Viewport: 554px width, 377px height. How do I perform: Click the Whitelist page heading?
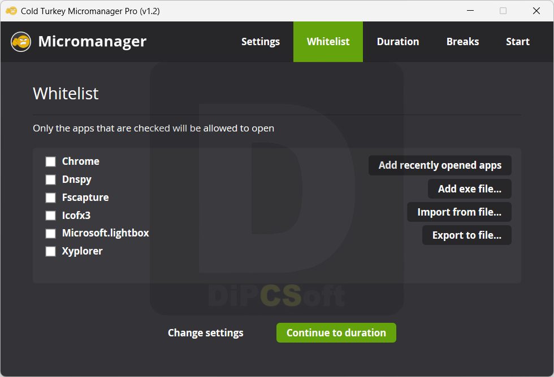66,94
